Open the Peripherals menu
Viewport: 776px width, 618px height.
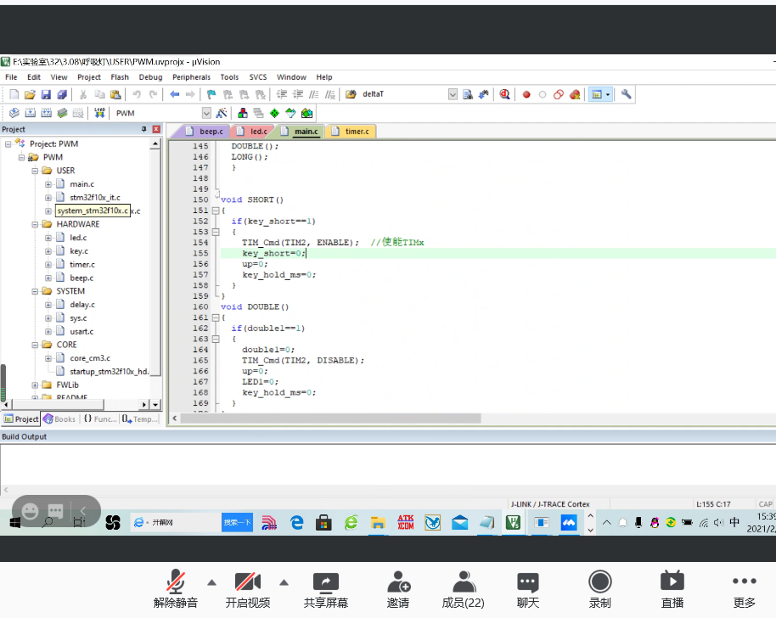[191, 77]
